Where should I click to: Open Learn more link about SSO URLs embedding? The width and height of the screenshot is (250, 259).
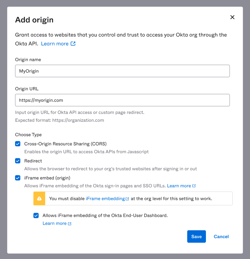[179, 186]
